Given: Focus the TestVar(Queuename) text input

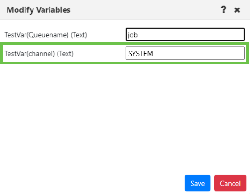Looking at the screenshot, I should coord(185,35).
